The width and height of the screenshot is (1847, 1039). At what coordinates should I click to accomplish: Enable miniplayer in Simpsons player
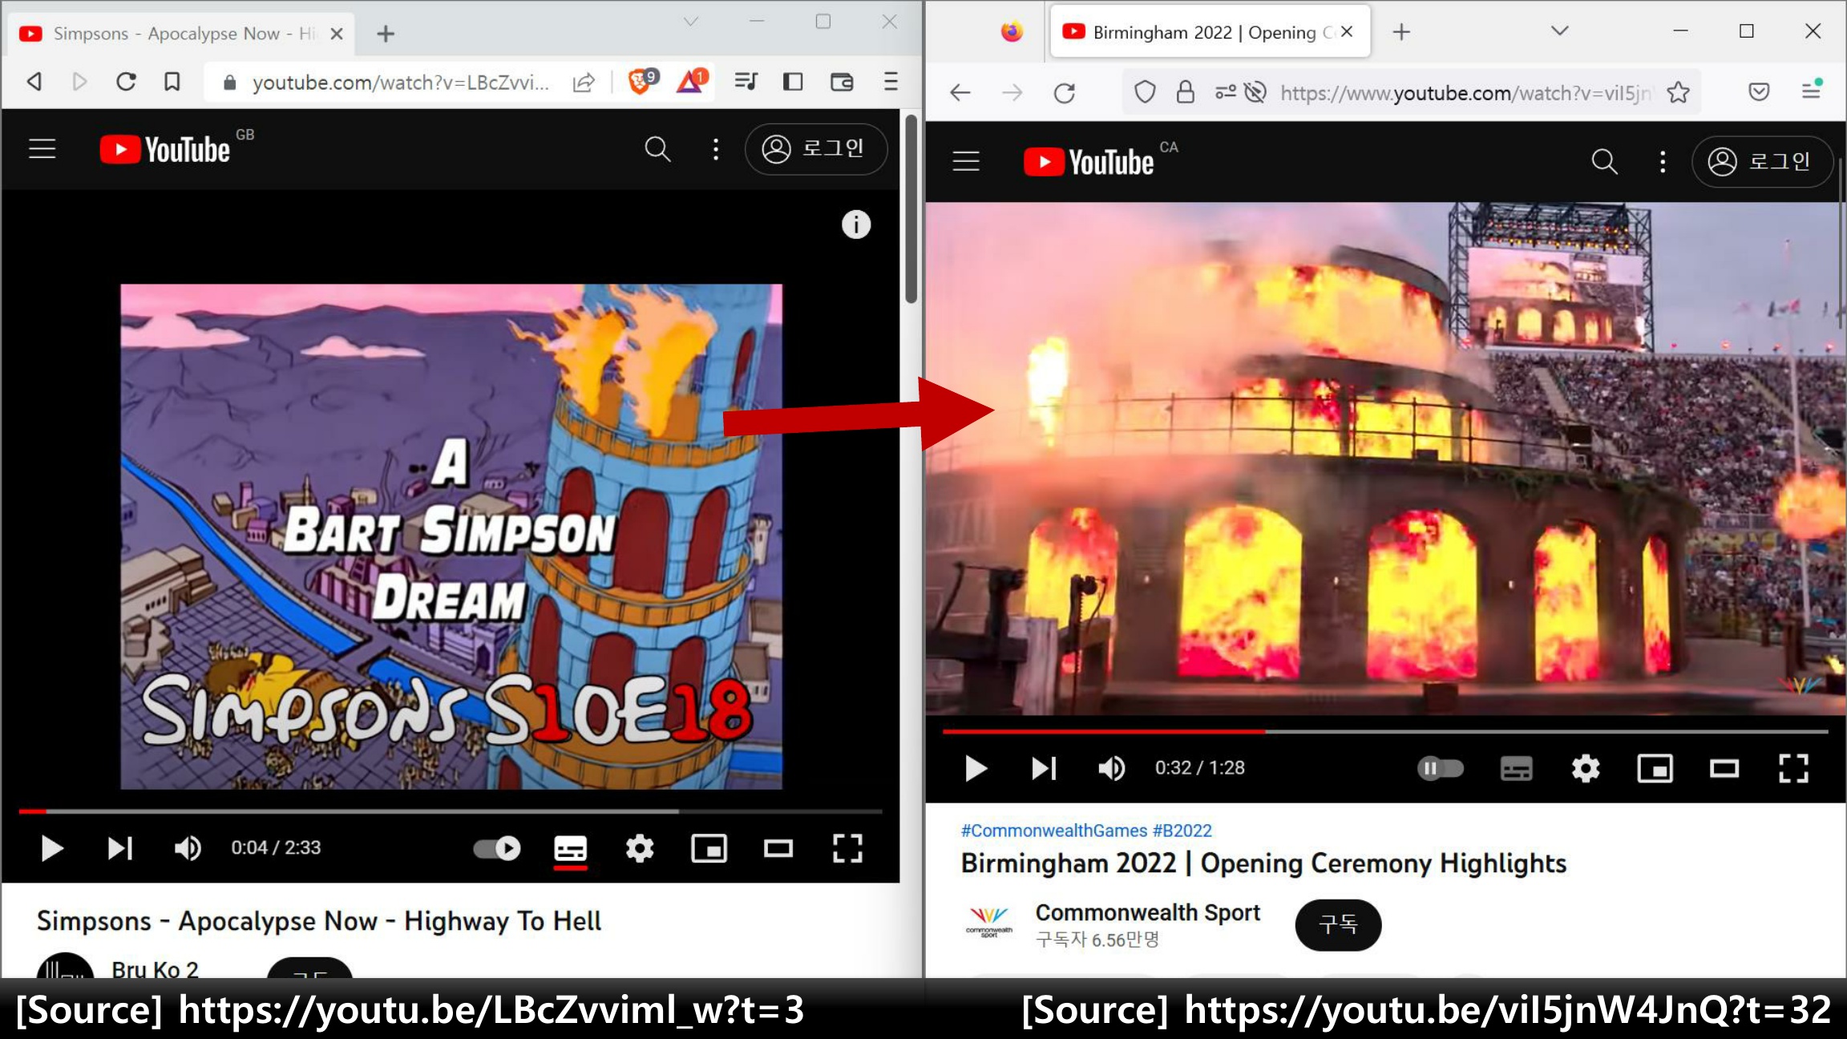pyautogui.click(x=709, y=848)
